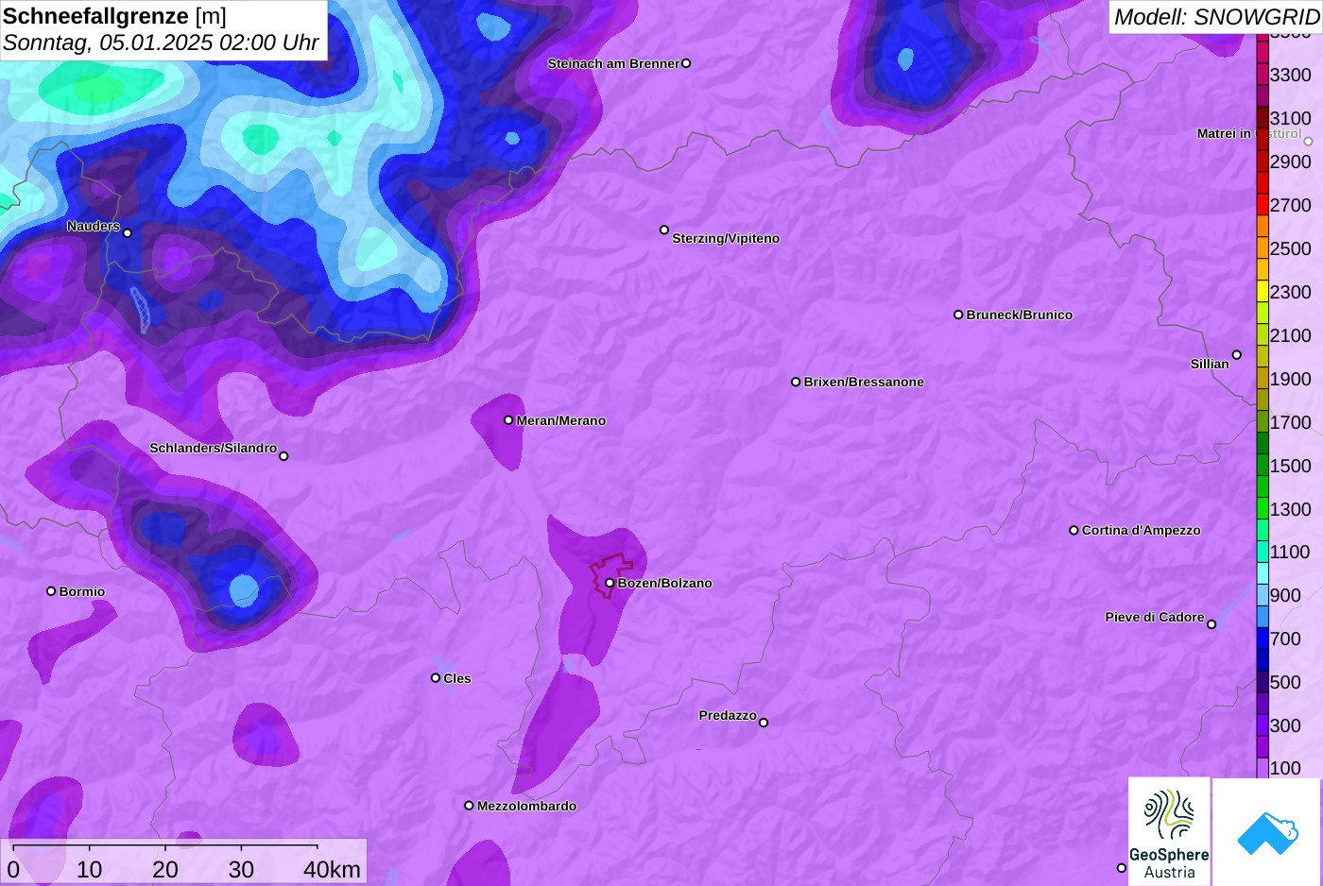
Task: Click the Bormio location marker
Action: [51, 591]
